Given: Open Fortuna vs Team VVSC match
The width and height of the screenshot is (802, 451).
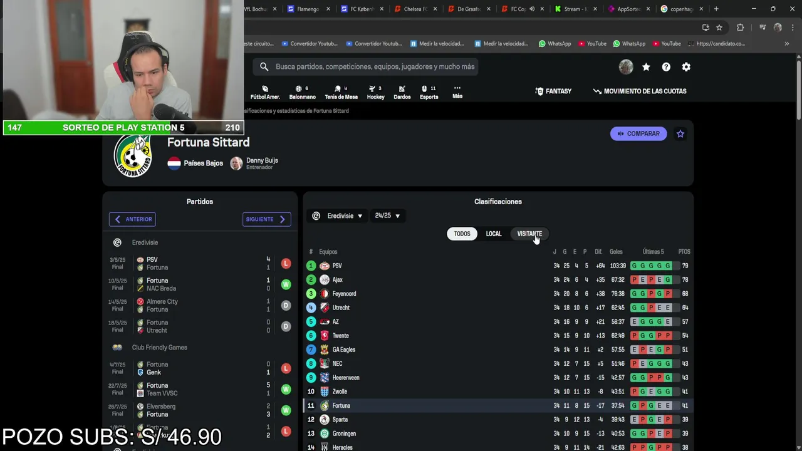Looking at the screenshot, I should [x=200, y=390].
